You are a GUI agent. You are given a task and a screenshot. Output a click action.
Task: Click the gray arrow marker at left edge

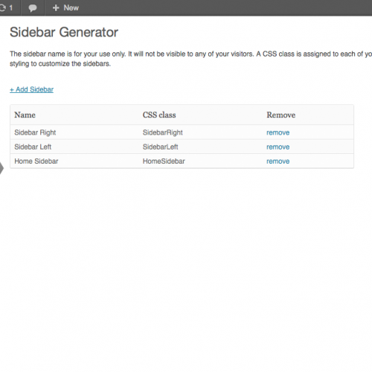coord(1,168)
